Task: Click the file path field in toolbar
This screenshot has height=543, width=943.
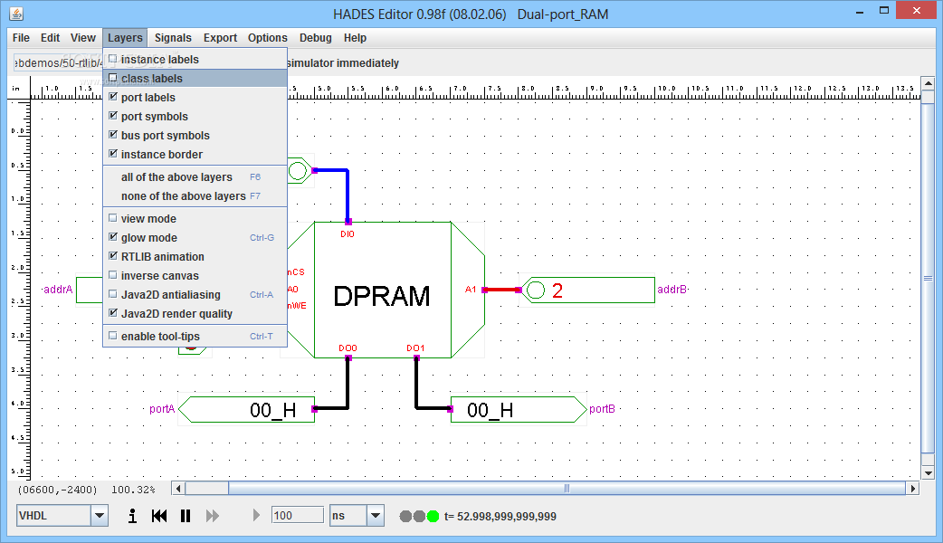Action: click(x=58, y=63)
